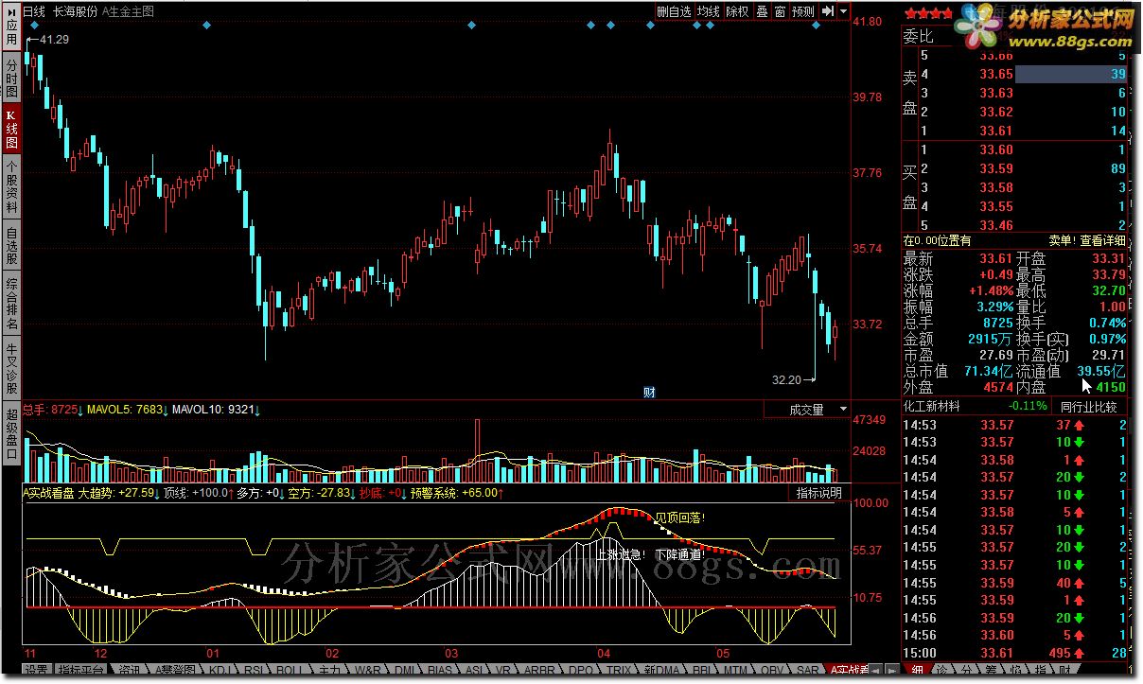Select the 新DMA indicator tab

[x=661, y=671]
